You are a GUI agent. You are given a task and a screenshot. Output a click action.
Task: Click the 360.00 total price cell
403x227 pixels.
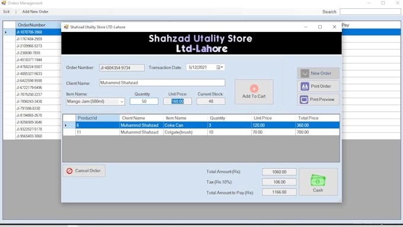point(318,125)
